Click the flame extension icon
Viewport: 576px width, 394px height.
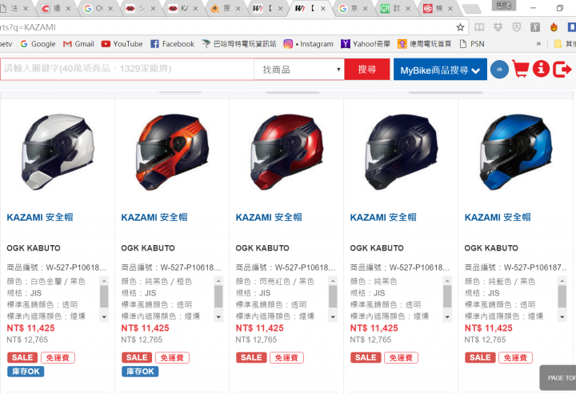(x=554, y=27)
